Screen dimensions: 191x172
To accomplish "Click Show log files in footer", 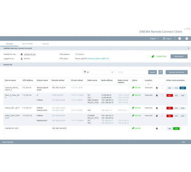I will [x=8, y=142].
